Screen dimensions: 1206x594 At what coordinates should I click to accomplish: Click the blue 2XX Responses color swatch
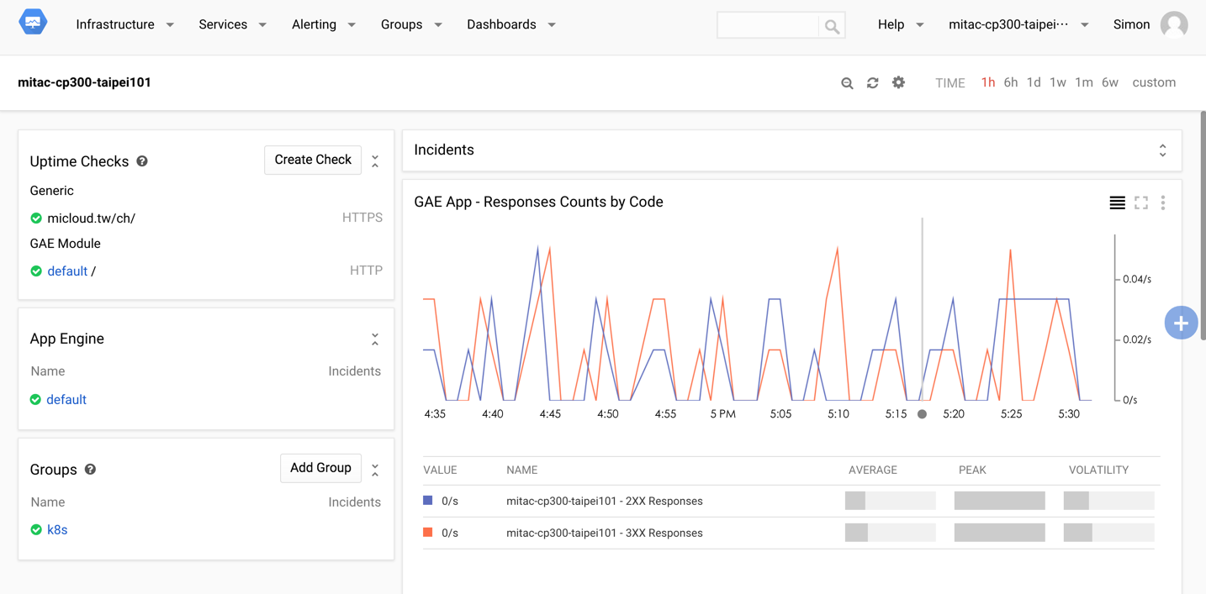428,501
